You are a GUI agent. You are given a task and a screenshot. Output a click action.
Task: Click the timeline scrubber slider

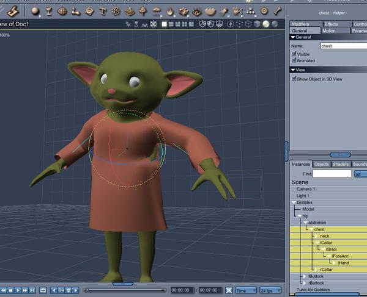click(x=125, y=290)
